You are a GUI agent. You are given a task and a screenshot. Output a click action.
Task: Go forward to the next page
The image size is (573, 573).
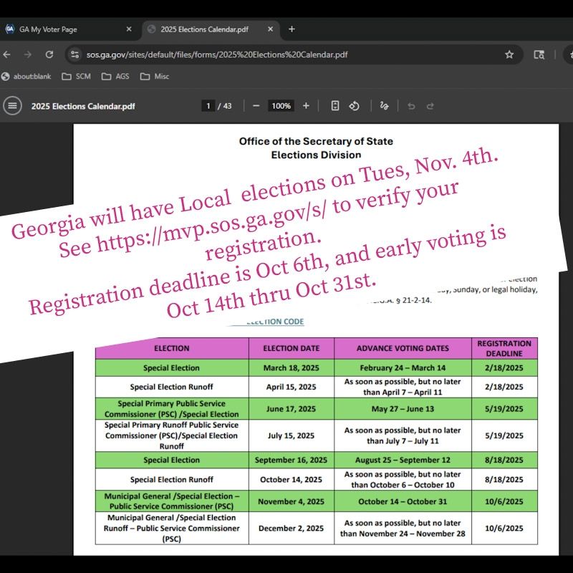click(28, 54)
